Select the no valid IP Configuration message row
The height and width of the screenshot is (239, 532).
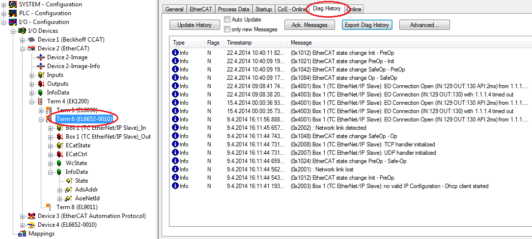coord(350,186)
